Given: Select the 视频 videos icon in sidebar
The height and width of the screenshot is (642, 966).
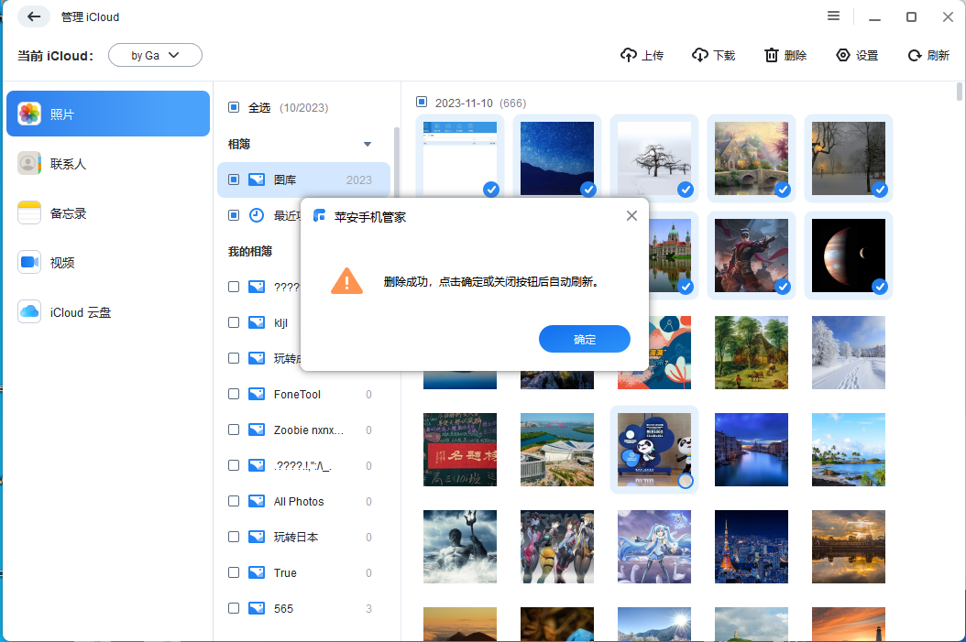Looking at the screenshot, I should (27, 261).
